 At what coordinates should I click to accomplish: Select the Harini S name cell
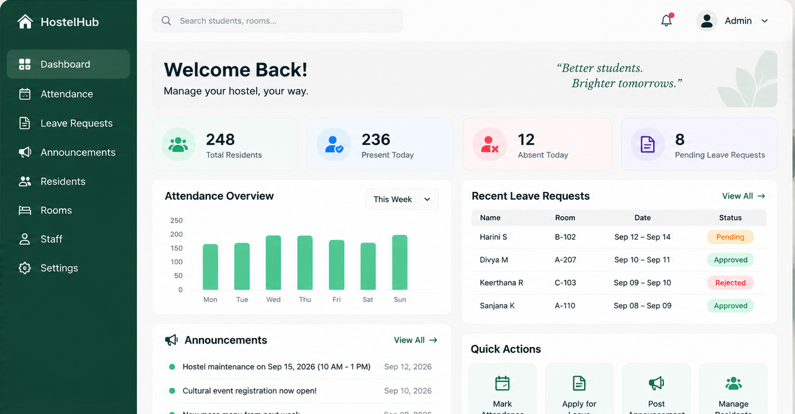point(494,237)
